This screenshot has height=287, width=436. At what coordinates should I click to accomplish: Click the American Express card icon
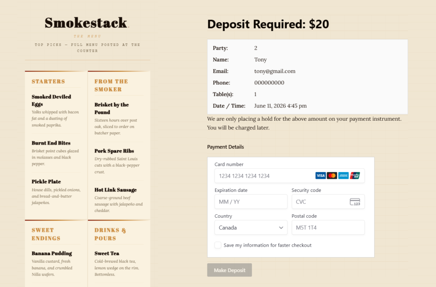coord(344,176)
